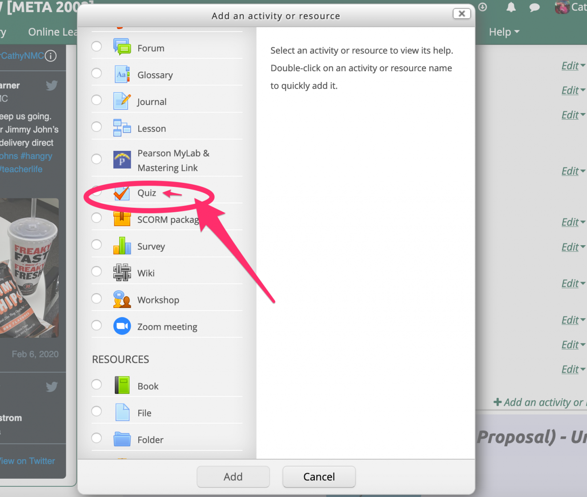This screenshot has width=587, height=497.
Task: Select the Pearson MyLab & Mastering Link radio button
Action: [x=96, y=159]
